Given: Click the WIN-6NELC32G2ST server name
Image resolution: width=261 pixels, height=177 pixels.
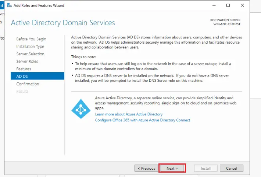Looking at the screenshot, I should (227, 24).
